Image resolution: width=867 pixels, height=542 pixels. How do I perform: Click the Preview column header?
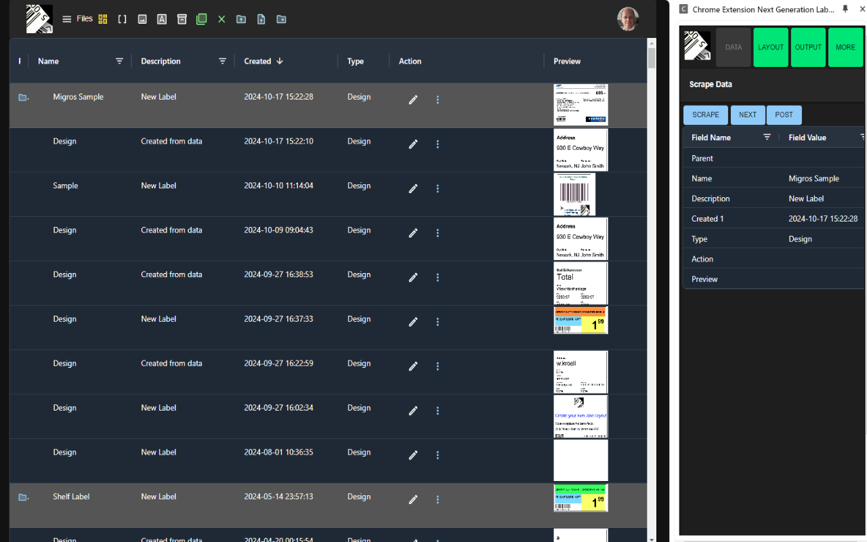[567, 61]
